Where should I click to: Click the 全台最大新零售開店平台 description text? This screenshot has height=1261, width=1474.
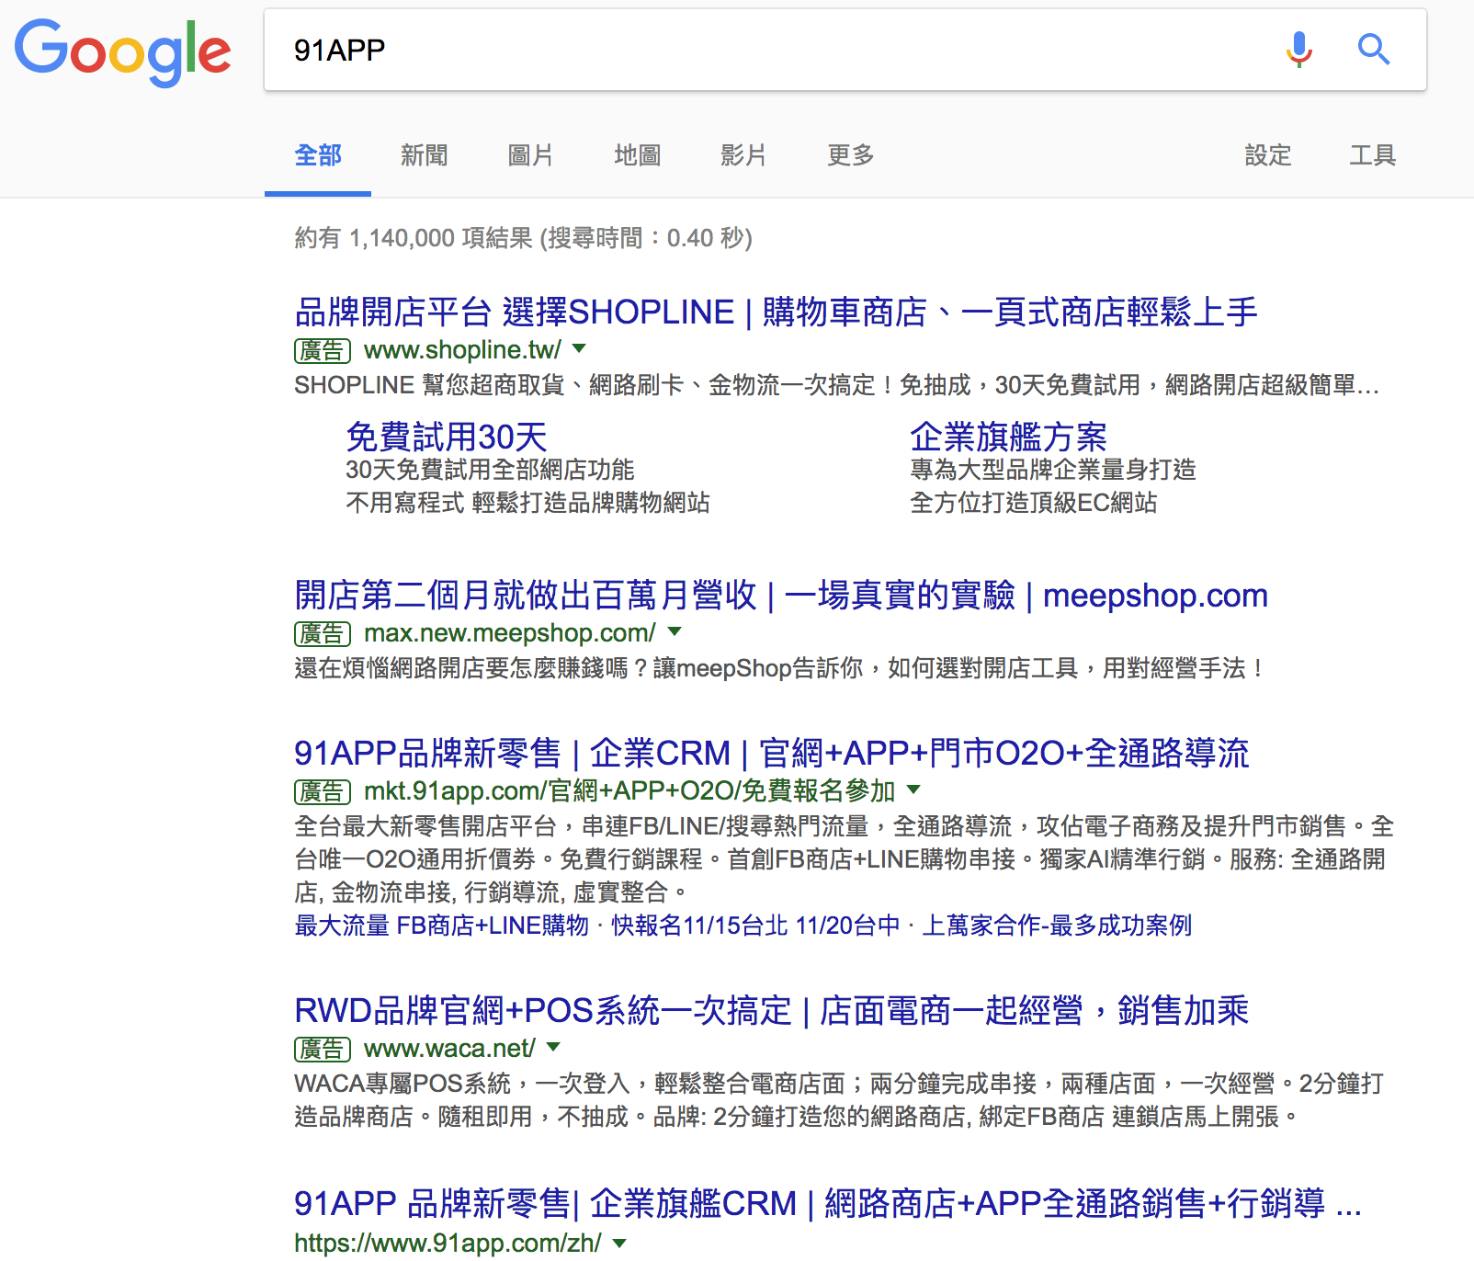844,859
